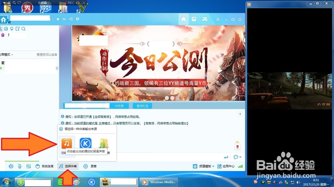
Task: Open the audio mixer sliders icon
Action: 28,166
